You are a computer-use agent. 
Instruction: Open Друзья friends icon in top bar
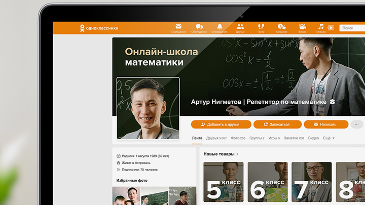pyautogui.click(x=240, y=27)
